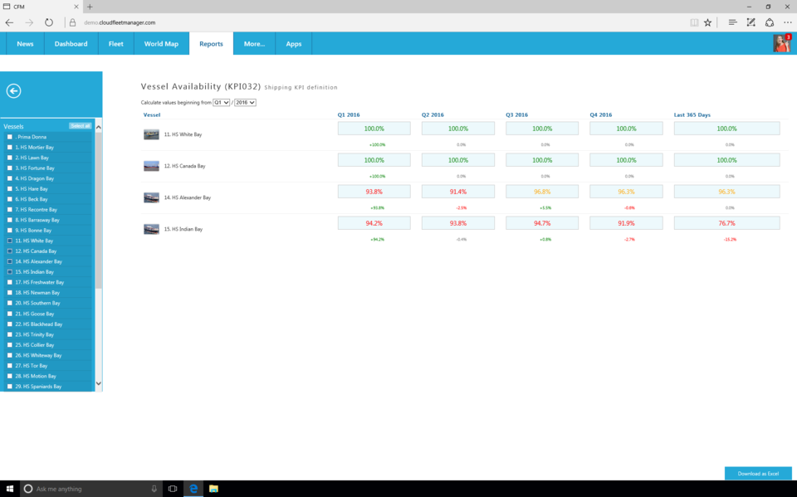This screenshot has width=797, height=497.
Task: Open File Explorer from the taskbar
Action: [213, 489]
